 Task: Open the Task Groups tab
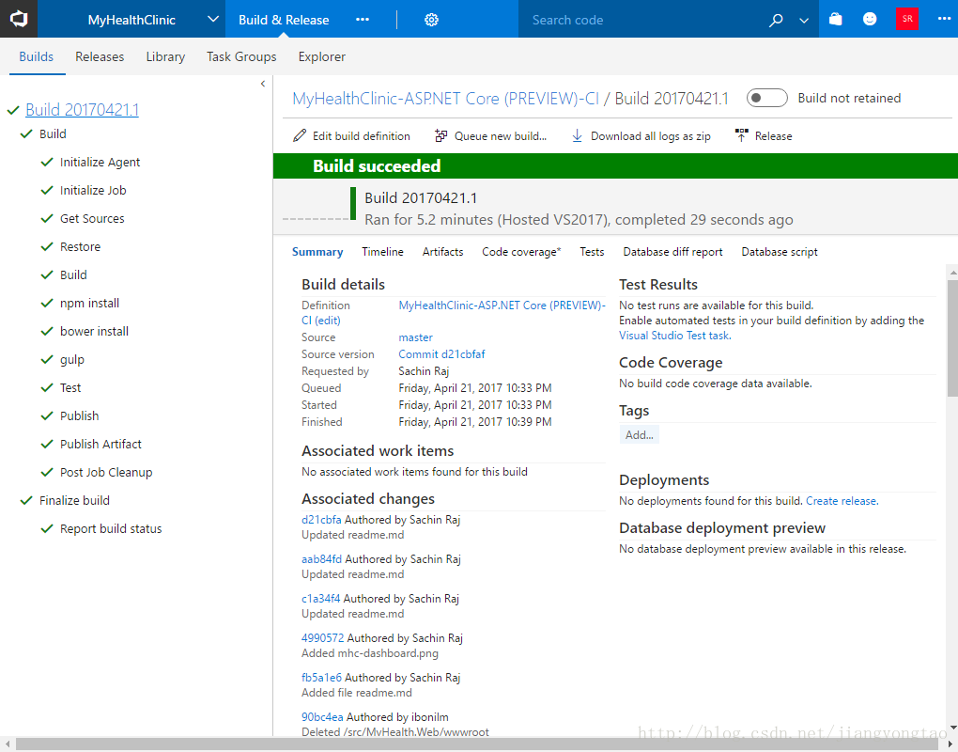click(241, 56)
